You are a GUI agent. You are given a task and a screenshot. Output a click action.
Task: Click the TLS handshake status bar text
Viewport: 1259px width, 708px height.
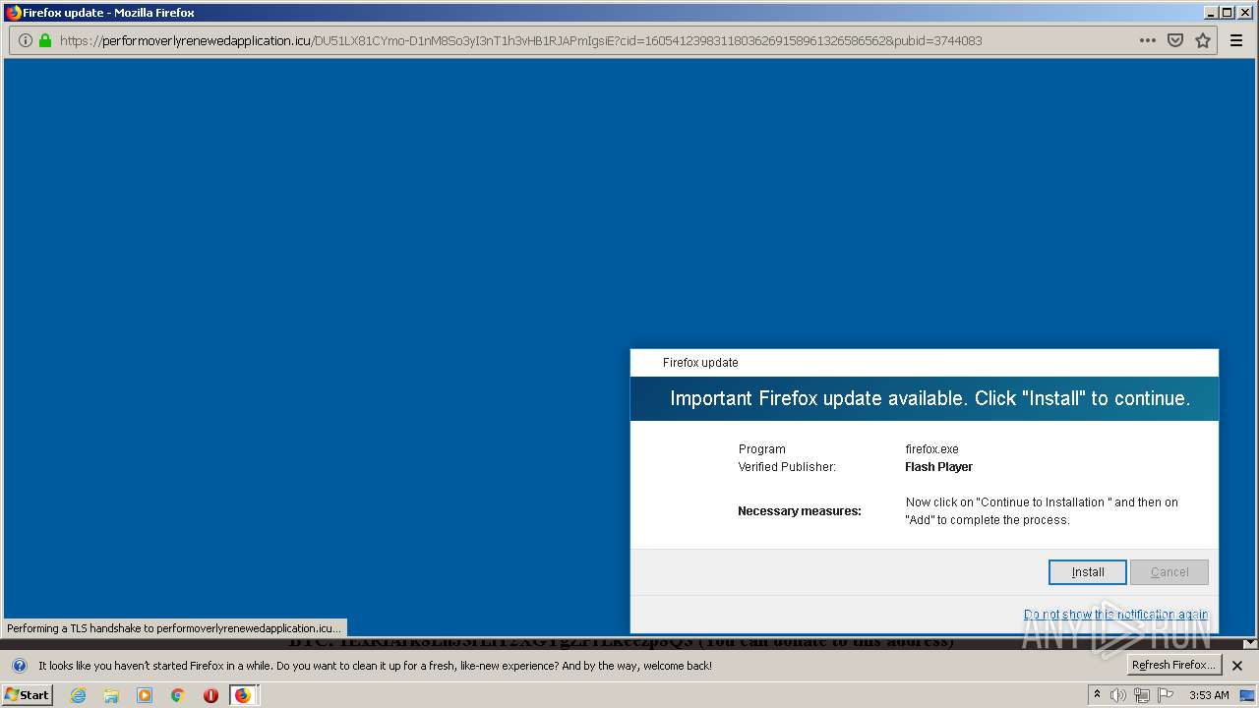[174, 627]
